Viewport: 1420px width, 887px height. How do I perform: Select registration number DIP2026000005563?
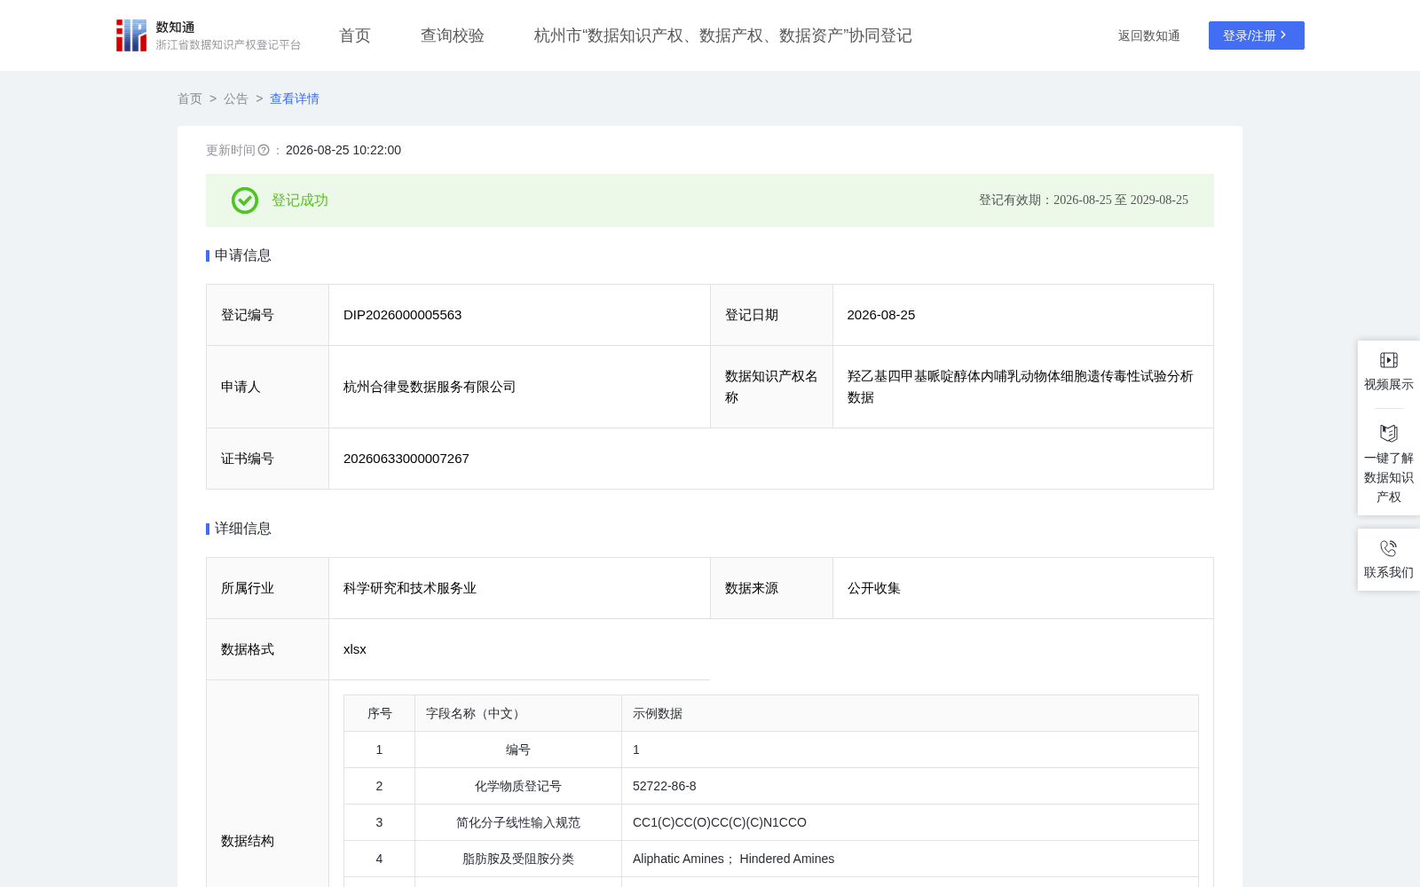[x=403, y=315]
